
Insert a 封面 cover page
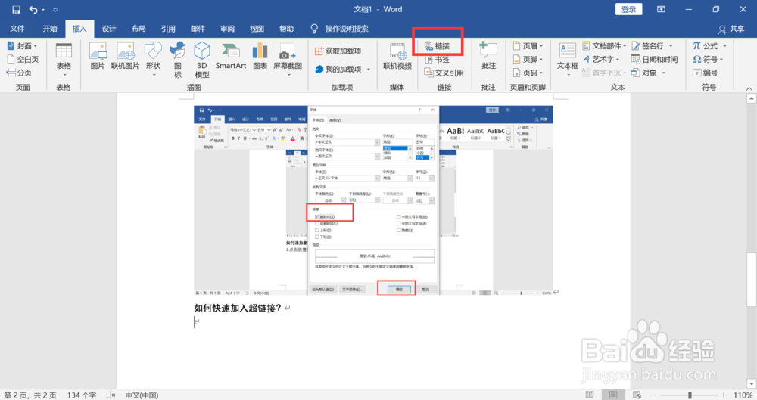[22, 46]
